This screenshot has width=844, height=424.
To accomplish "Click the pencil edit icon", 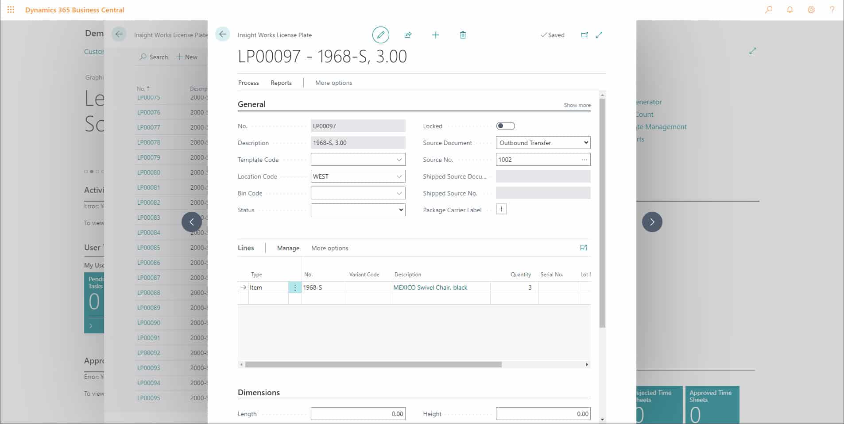I will click(380, 35).
